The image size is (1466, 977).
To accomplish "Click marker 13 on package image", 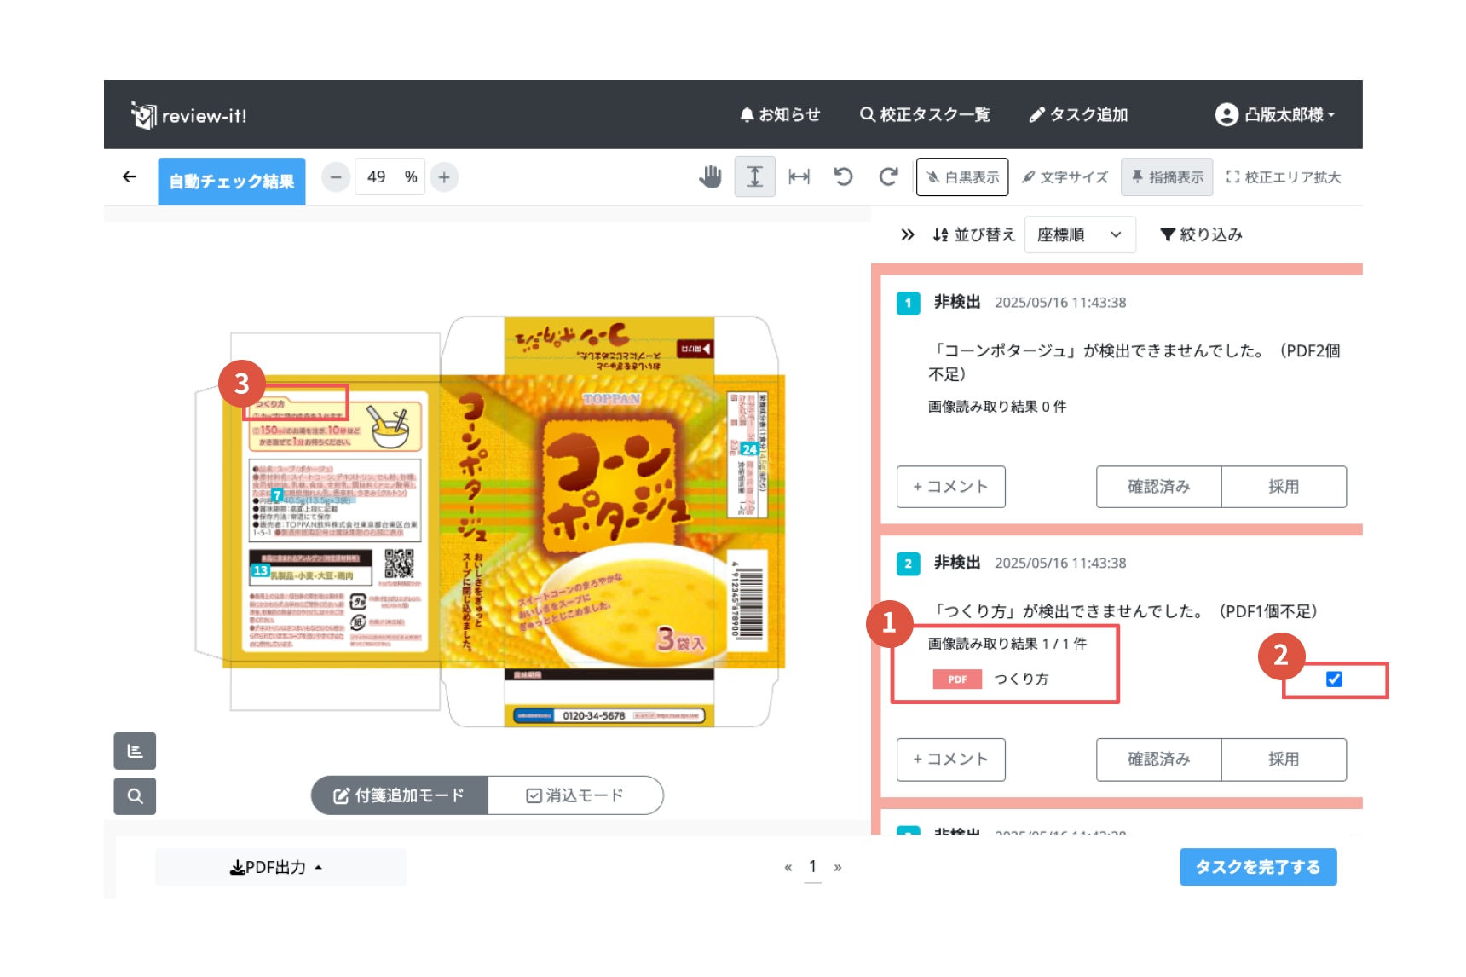I will click(x=260, y=570).
